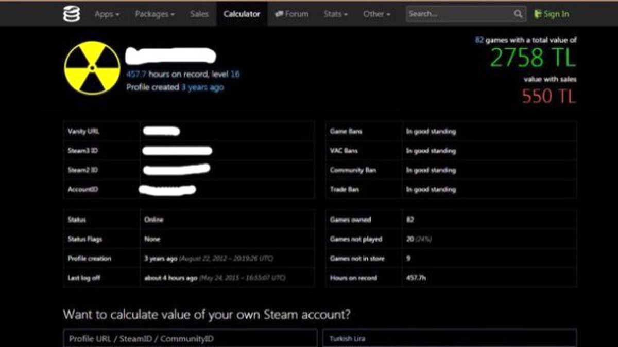Image resolution: width=618 pixels, height=347 pixels.
Task: Open the Turkish Lira currency selector
Action: tap(450, 339)
